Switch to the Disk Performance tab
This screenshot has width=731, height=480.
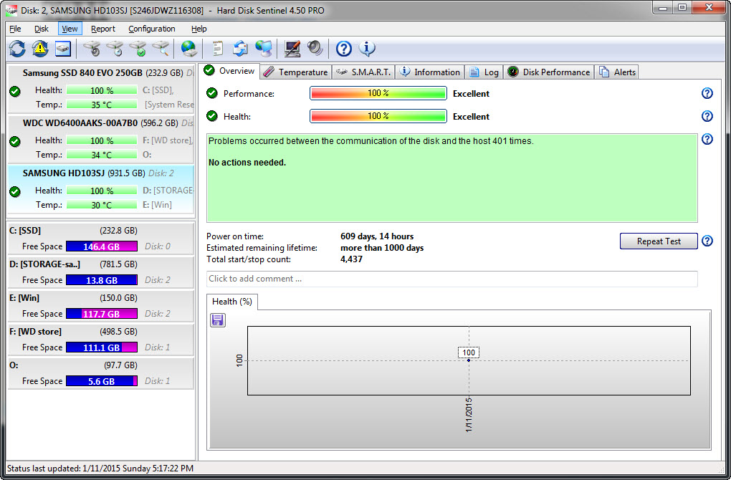coord(549,72)
